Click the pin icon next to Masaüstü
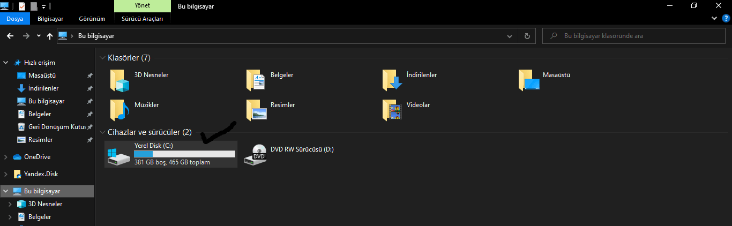Image resolution: width=732 pixels, height=226 pixels. [x=89, y=76]
